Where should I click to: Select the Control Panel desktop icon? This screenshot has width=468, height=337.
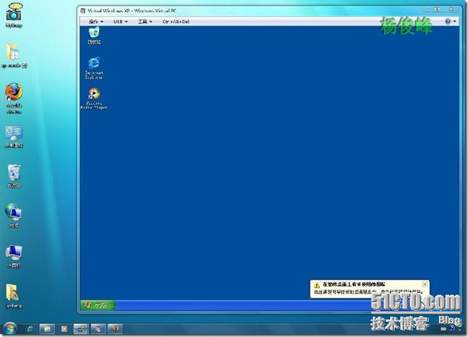click(14, 137)
